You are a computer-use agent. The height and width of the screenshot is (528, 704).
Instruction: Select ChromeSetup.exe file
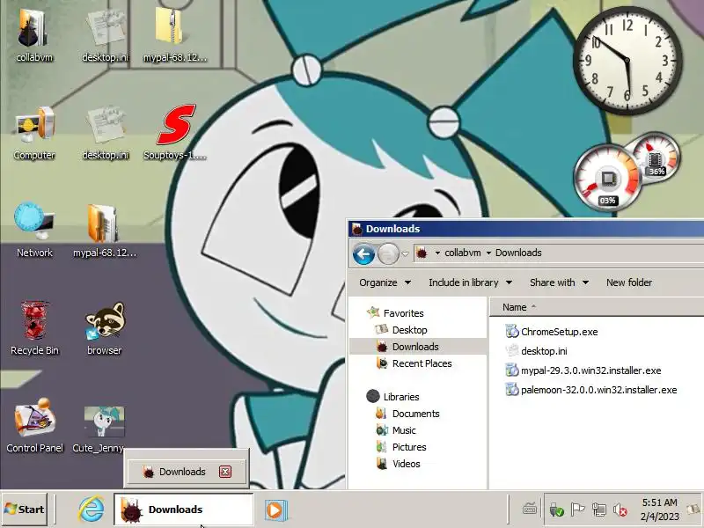click(x=559, y=332)
